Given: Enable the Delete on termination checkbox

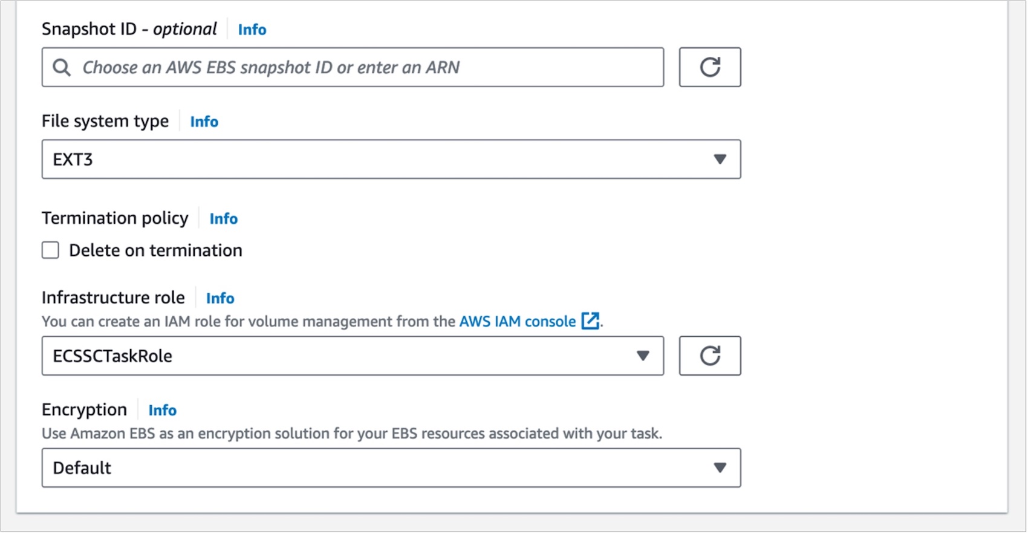Looking at the screenshot, I should 51,250.
